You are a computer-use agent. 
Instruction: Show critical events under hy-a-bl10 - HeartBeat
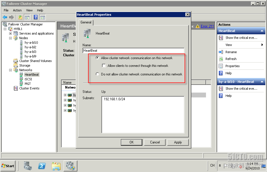tap(241, 89)
